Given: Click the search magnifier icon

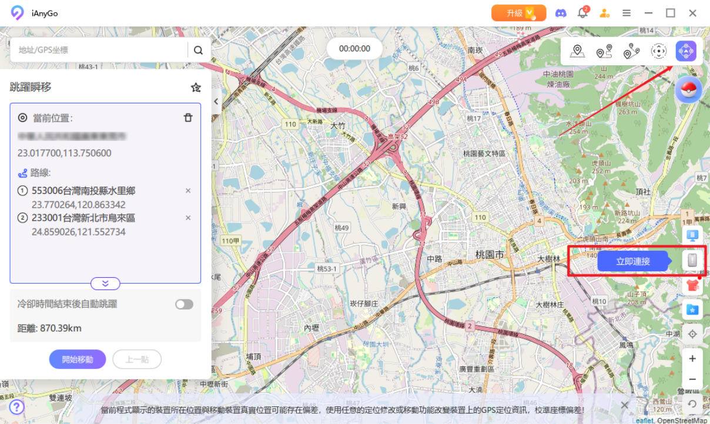Looking at the screenshot, I should (199, 51).
